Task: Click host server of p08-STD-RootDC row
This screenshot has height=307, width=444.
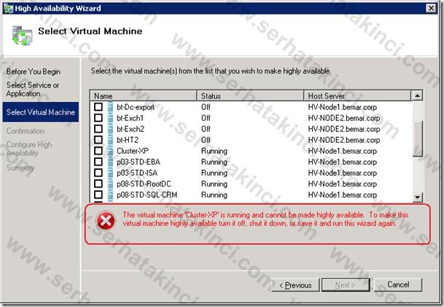Action: [343, 184]
